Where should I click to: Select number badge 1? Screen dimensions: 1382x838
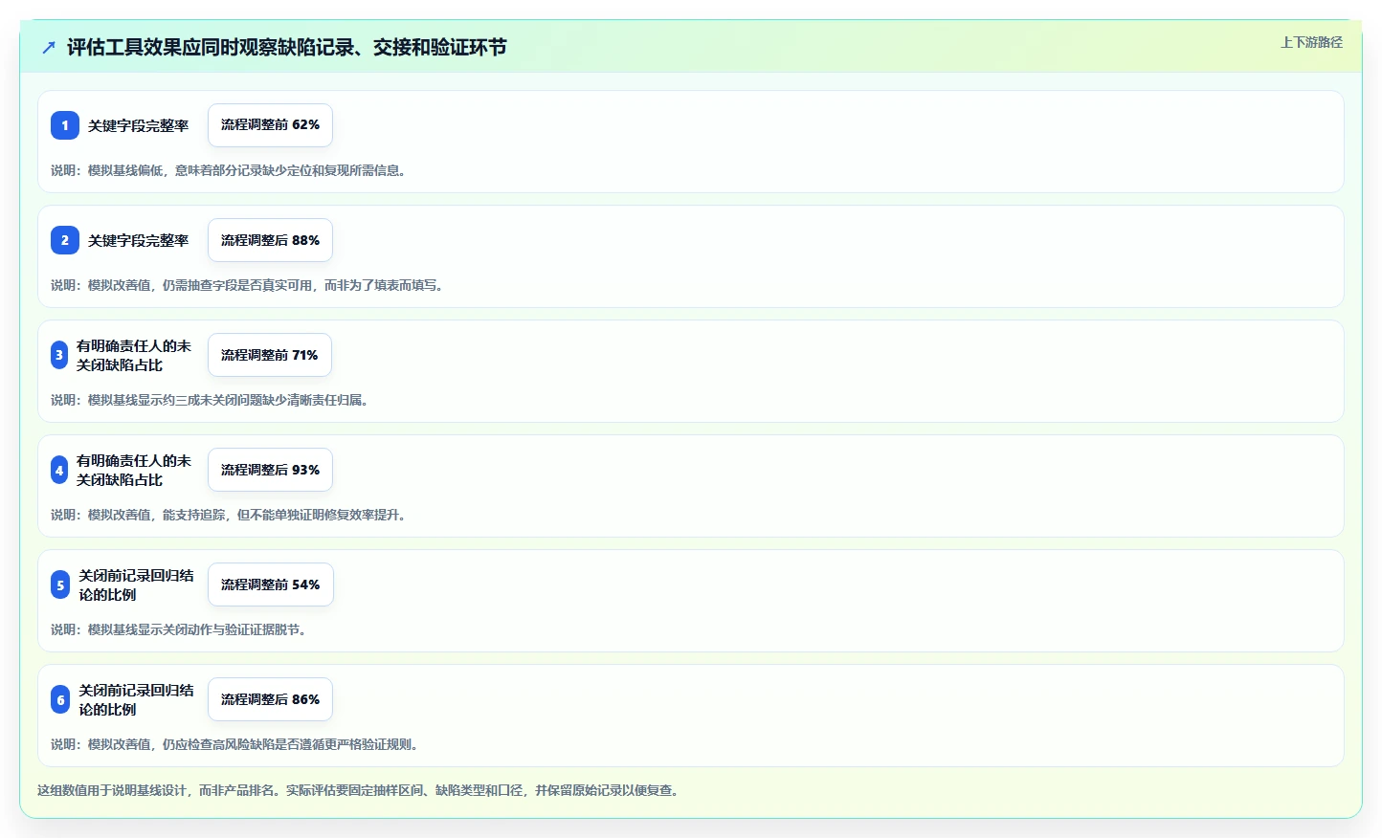(x=65, y=125)
